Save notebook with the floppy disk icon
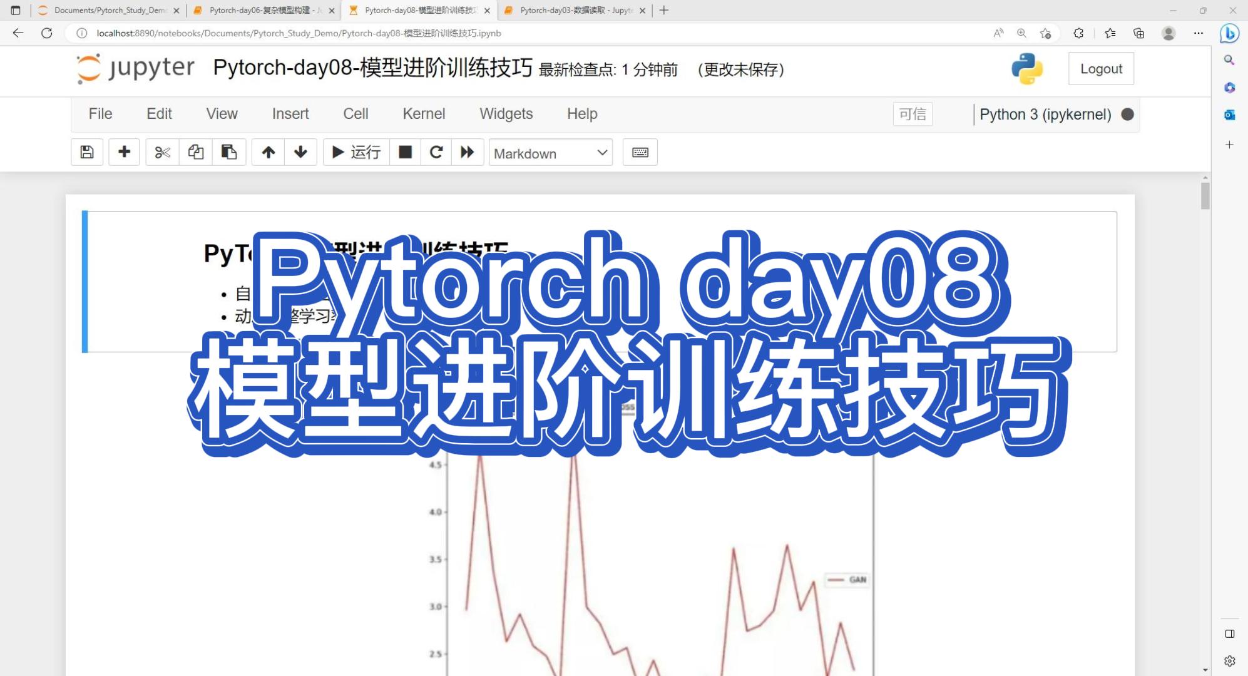This screenshot has height=676, width=1248. [87, 152]
